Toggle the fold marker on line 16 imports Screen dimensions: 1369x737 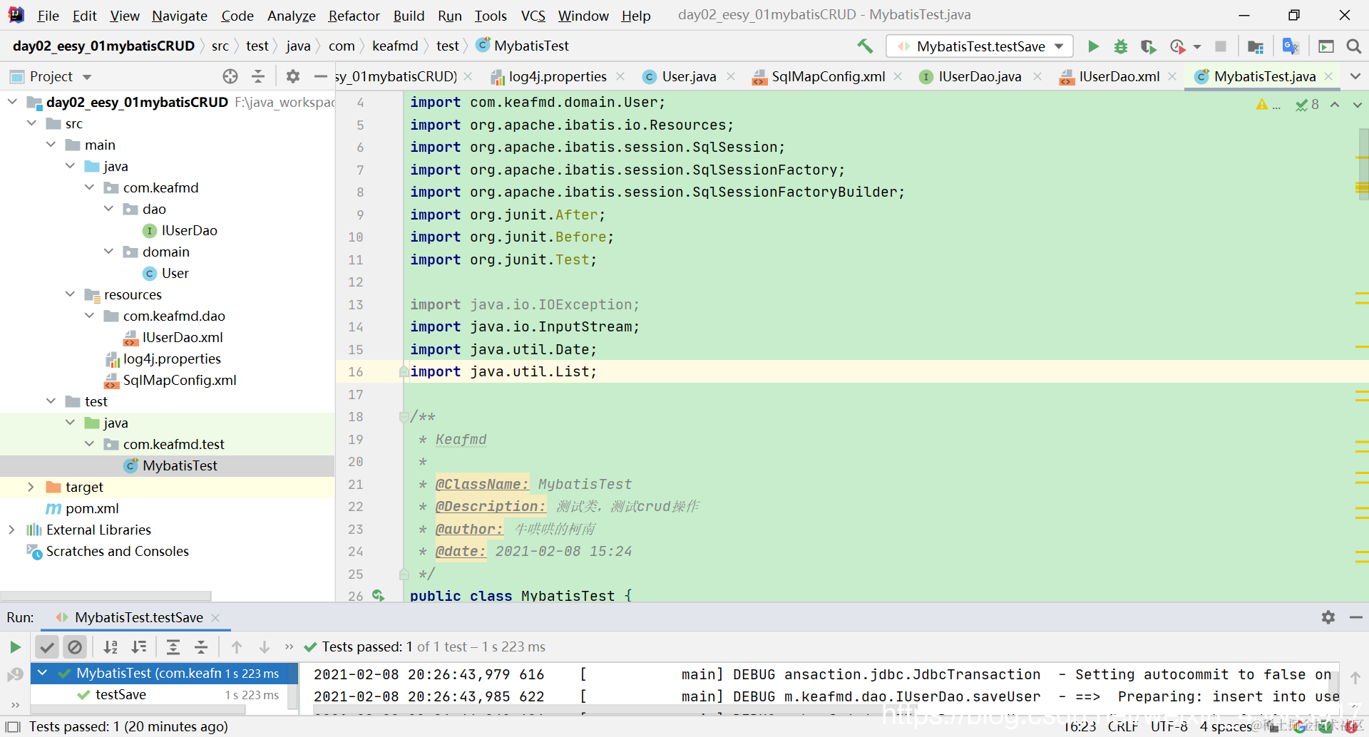404,371
